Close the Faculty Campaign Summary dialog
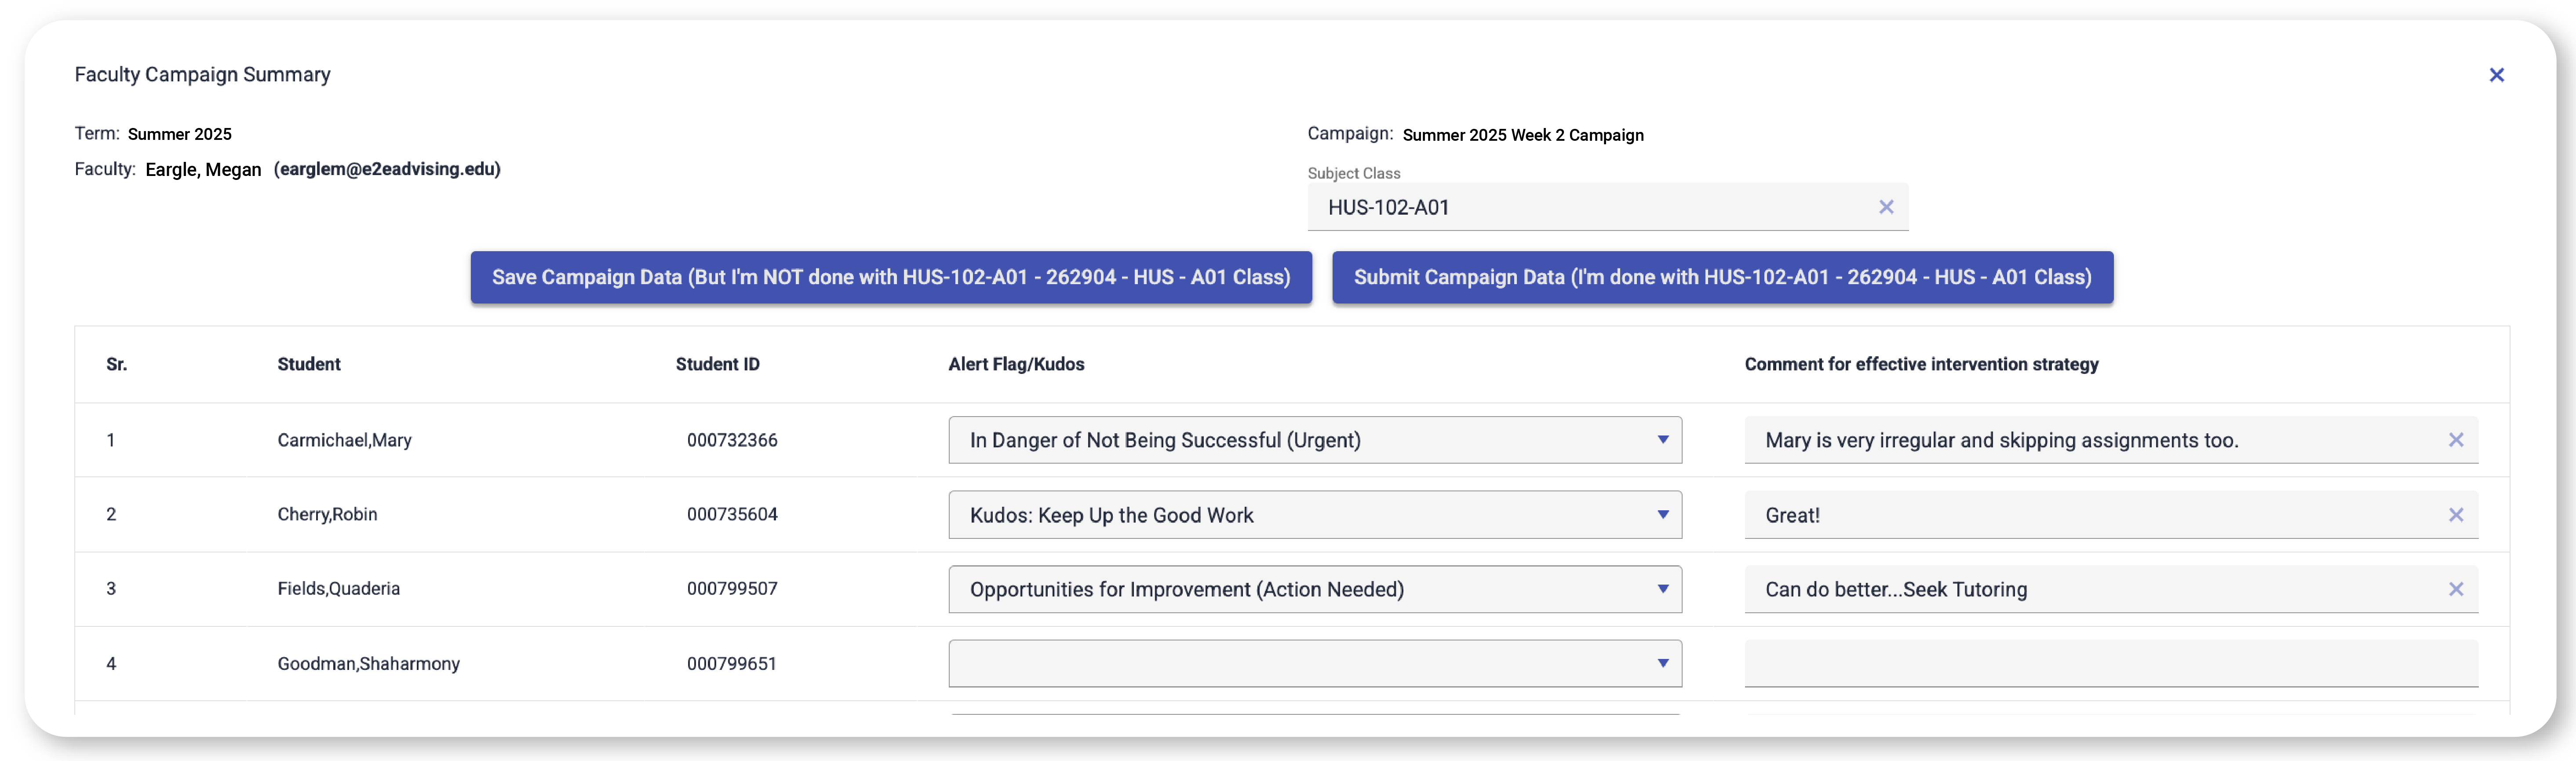 coord(2496,75)
